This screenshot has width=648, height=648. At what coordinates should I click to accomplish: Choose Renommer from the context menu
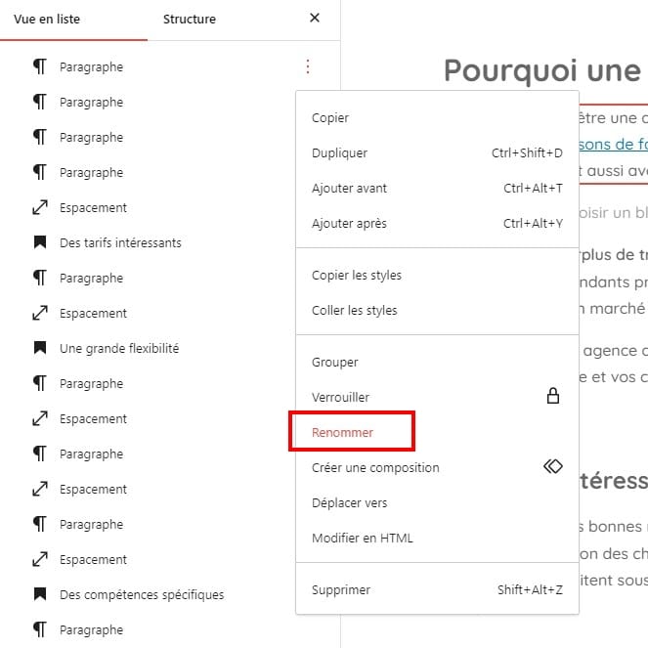tap(342, 432)
